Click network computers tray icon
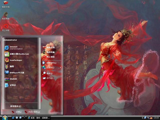Screen dimensions: 160x120 [145, 118]
